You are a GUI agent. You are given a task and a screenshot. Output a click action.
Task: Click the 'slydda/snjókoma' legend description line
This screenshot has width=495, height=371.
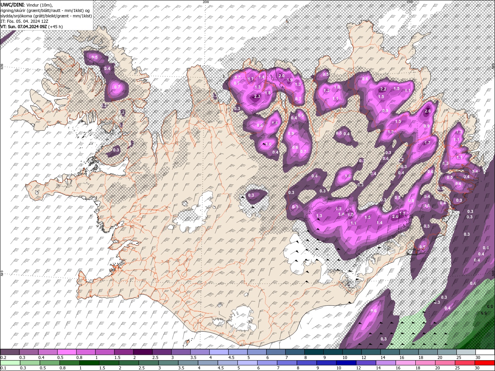46,16
